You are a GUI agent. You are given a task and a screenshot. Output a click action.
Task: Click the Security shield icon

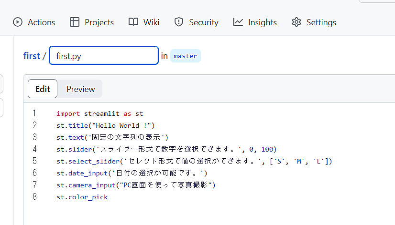178,22
